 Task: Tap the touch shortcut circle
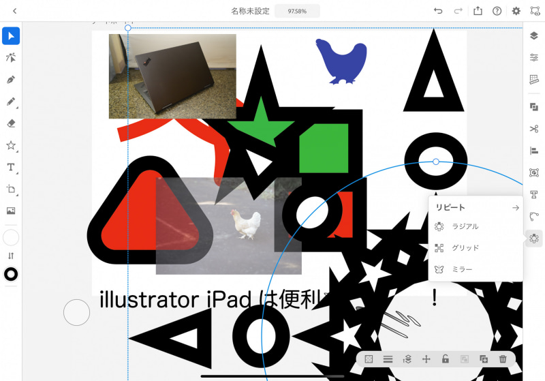coord(76,313)
